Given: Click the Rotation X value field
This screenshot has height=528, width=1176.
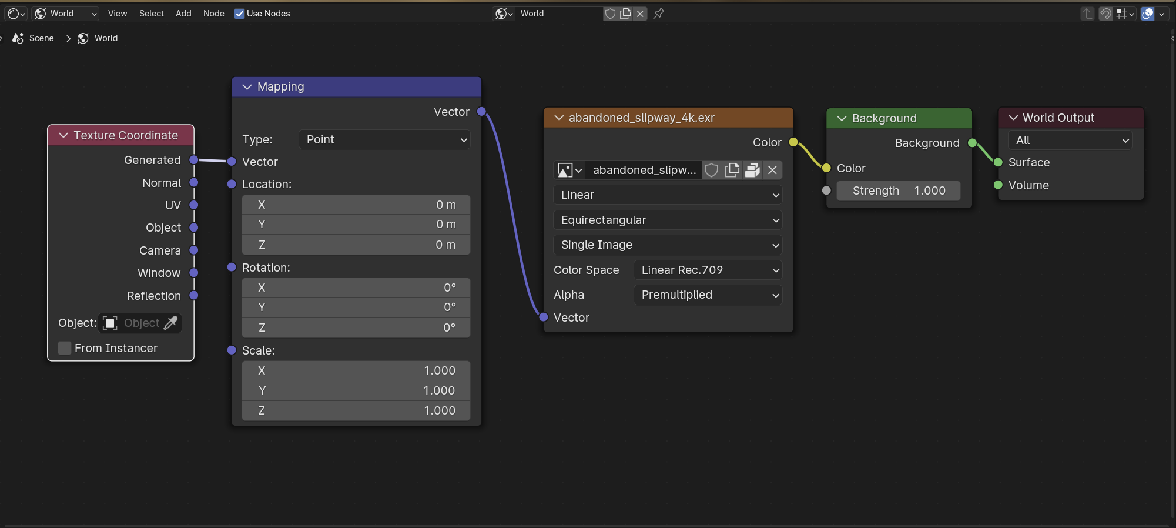Looking at the screenshot, I should click(356, 288).
